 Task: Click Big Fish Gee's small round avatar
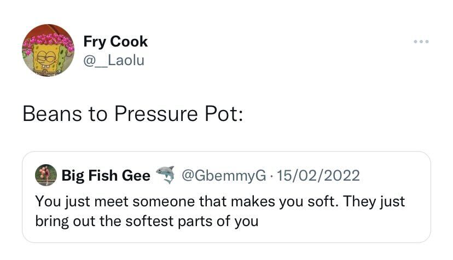click(46, 175)
